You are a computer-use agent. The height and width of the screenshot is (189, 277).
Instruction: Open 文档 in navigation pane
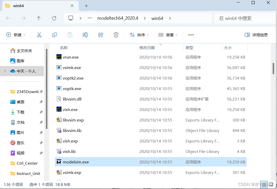pyautogui.click(x=17, y=122)
